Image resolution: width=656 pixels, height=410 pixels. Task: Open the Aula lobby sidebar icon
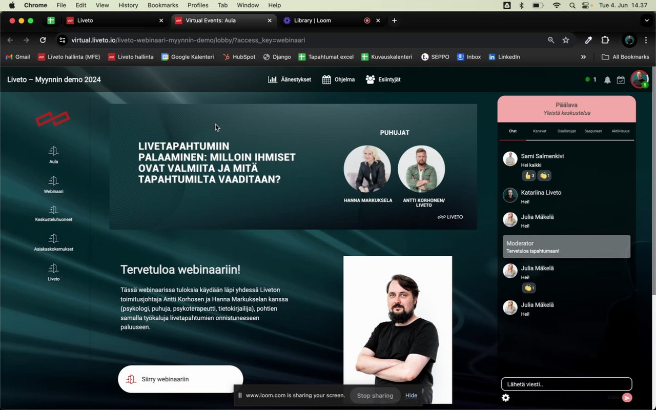[x=53, y=154]
